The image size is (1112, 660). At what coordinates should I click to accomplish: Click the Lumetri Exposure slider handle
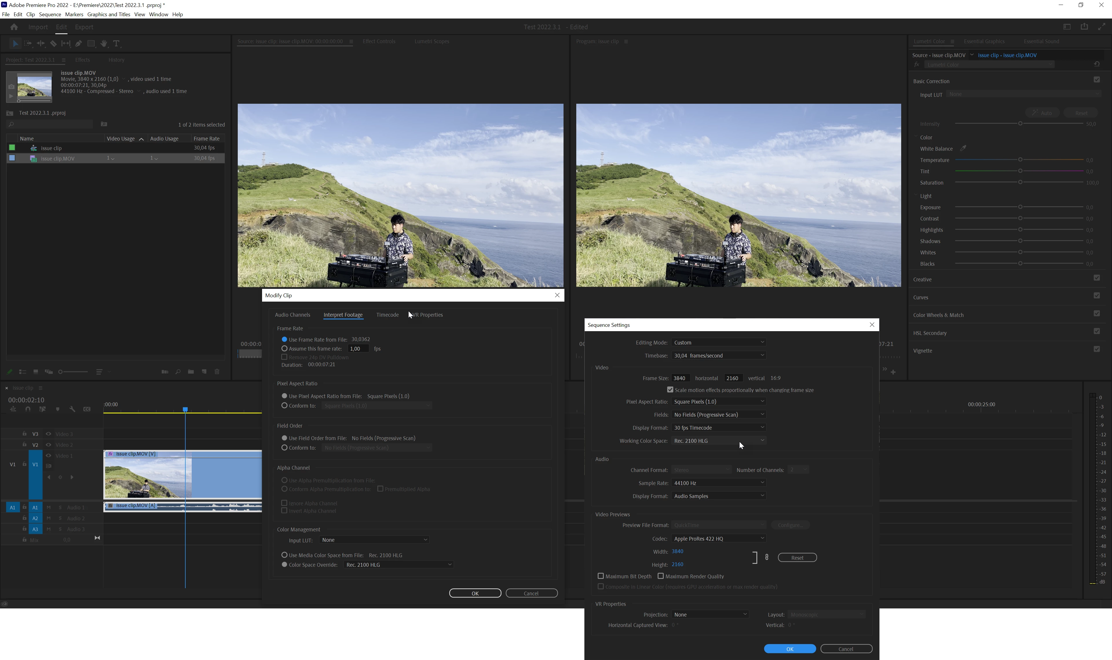pyautogui.click(x=1020, y=207)
